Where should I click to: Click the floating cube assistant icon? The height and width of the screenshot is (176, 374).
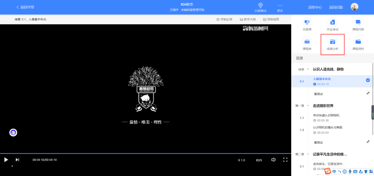pos(13,133)
